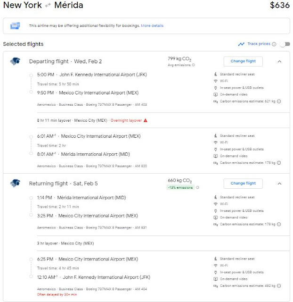Collapse the departing flight details
This screenshot has width=293, height=302.
tap(279, 61)
